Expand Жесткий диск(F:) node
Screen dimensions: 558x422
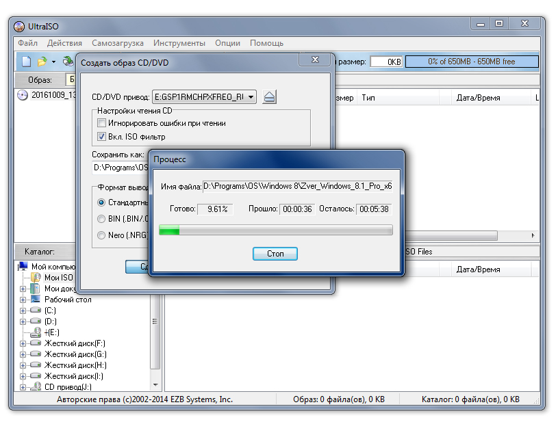[x=23, y=343]
